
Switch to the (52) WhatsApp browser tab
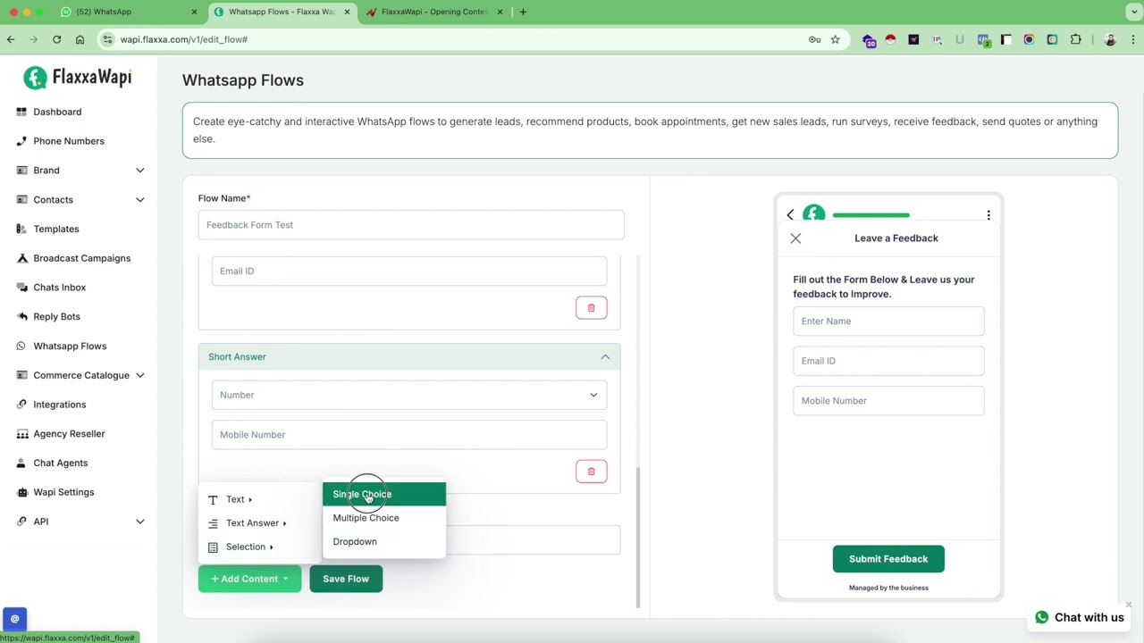[127, 12]
